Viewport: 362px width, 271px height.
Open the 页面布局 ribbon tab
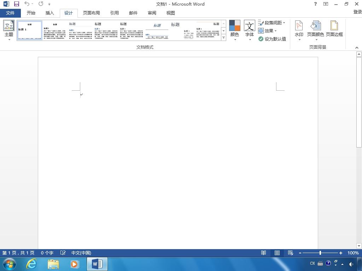[92, 13]
